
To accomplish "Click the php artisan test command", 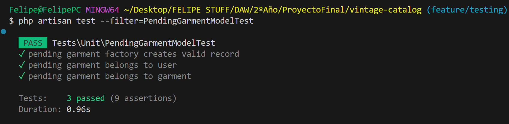I will (x=57, y=21).
